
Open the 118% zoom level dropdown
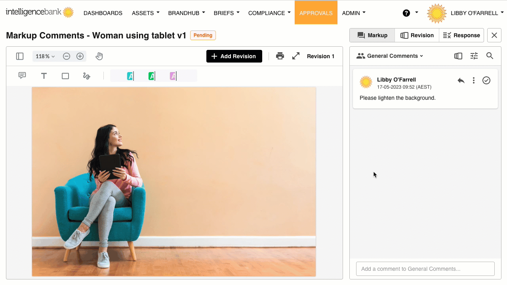click(x=45, y=56)
